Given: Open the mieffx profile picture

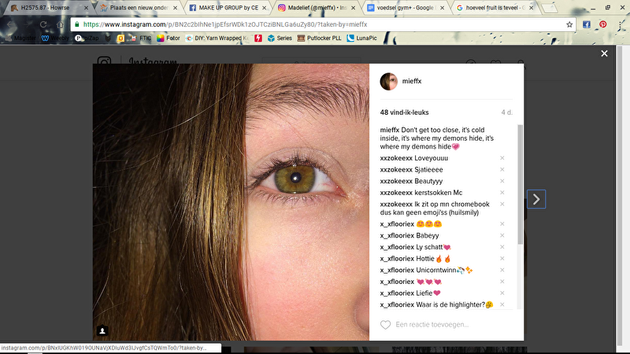Looking at the screenshot, I should pos(388,81).
